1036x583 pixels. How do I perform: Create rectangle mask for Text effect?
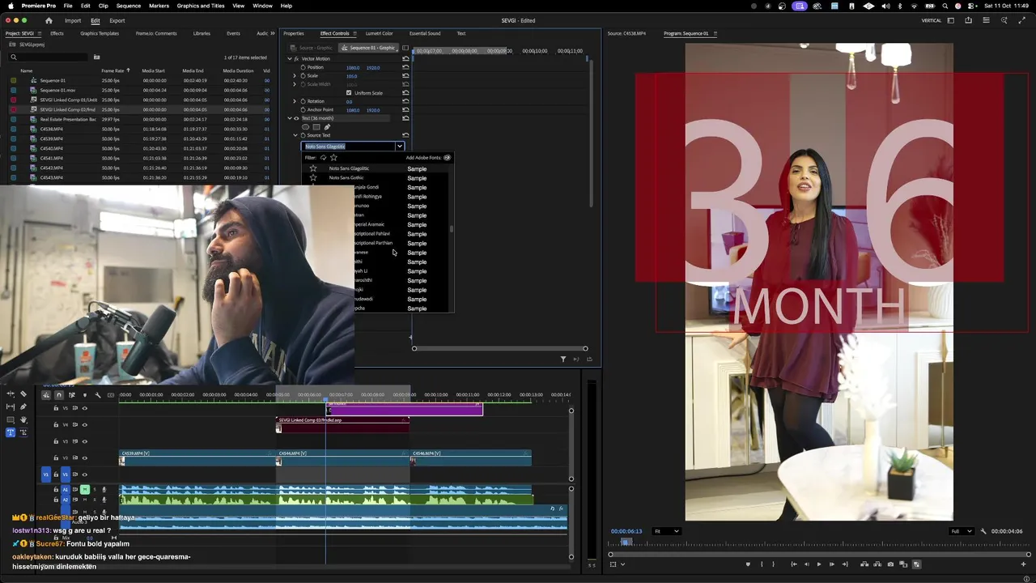pyautogui.click(x=316, y=127)
